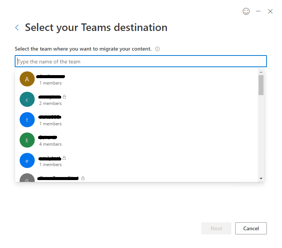Click the 'Select your Teams destination' heading
The image size is (282, 248).
coord(96,28)
